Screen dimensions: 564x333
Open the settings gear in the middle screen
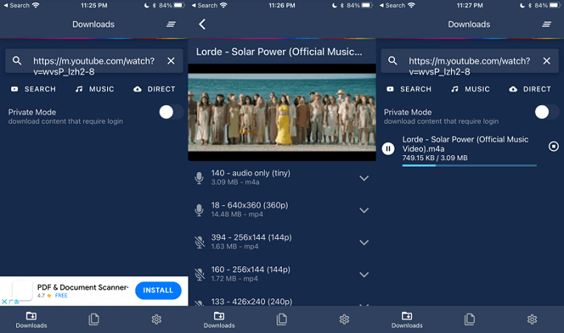(x=344, y=319)
